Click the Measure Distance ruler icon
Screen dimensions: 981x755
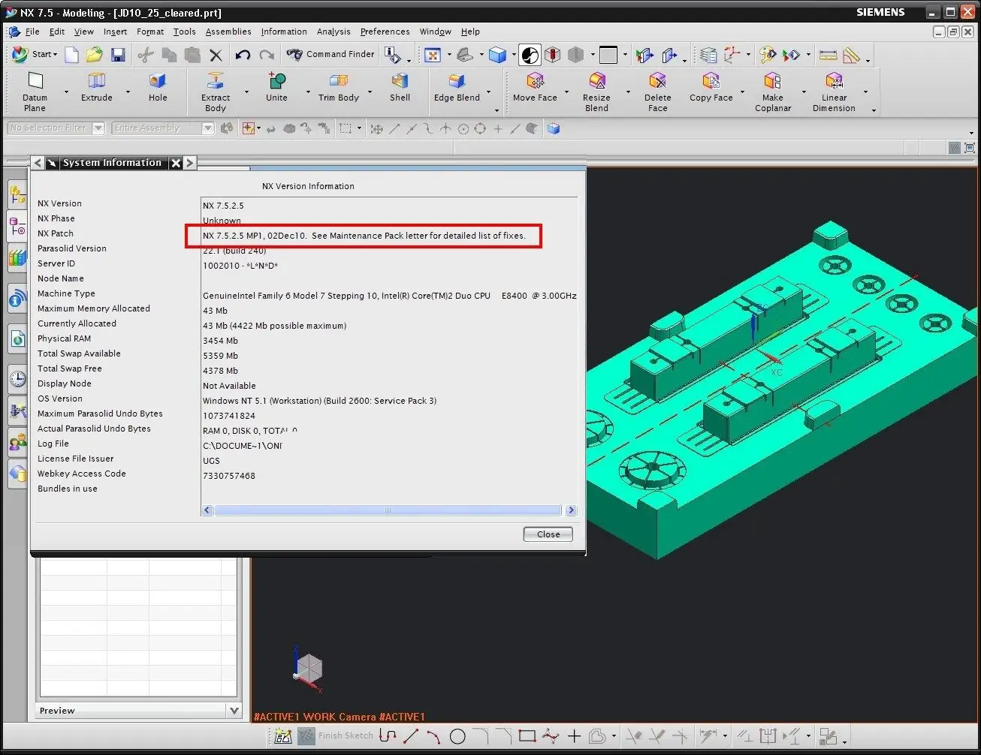828,55
